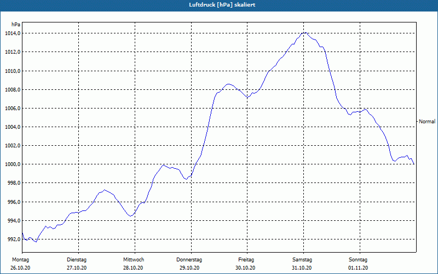
Task: Select the 'hPa' unit label
Action: (x=16, y=25)
